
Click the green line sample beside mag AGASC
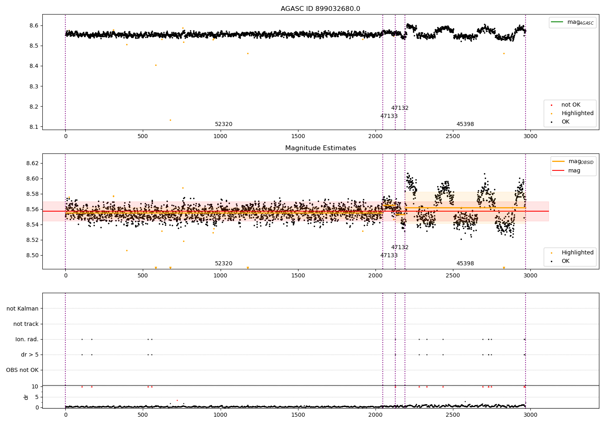(557, 22)
